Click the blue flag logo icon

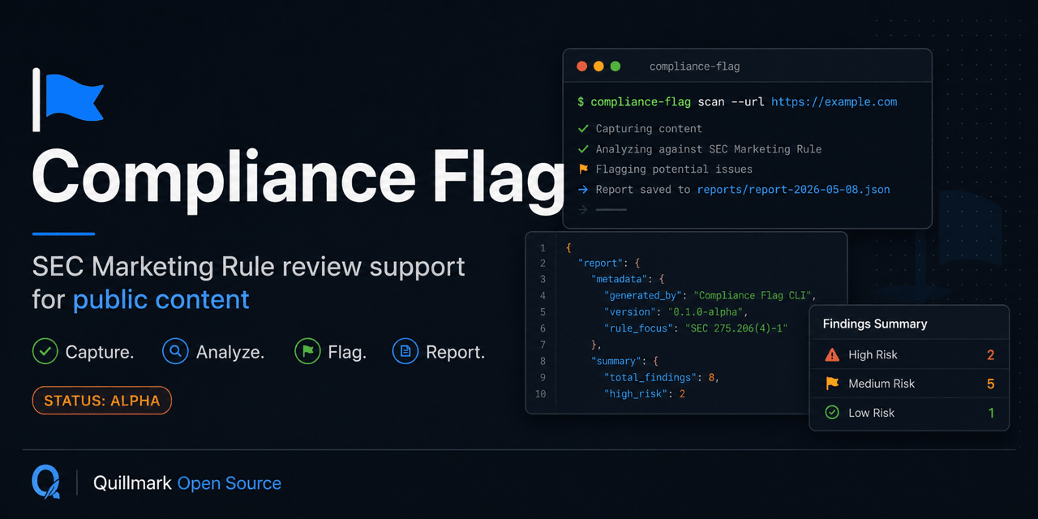68,100
